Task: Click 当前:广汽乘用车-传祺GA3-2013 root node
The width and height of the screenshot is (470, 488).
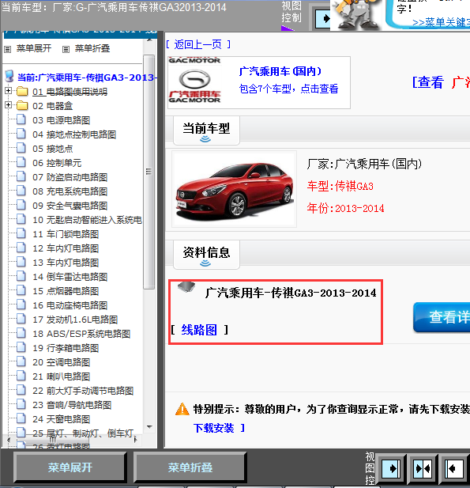Action: (86, 78)
